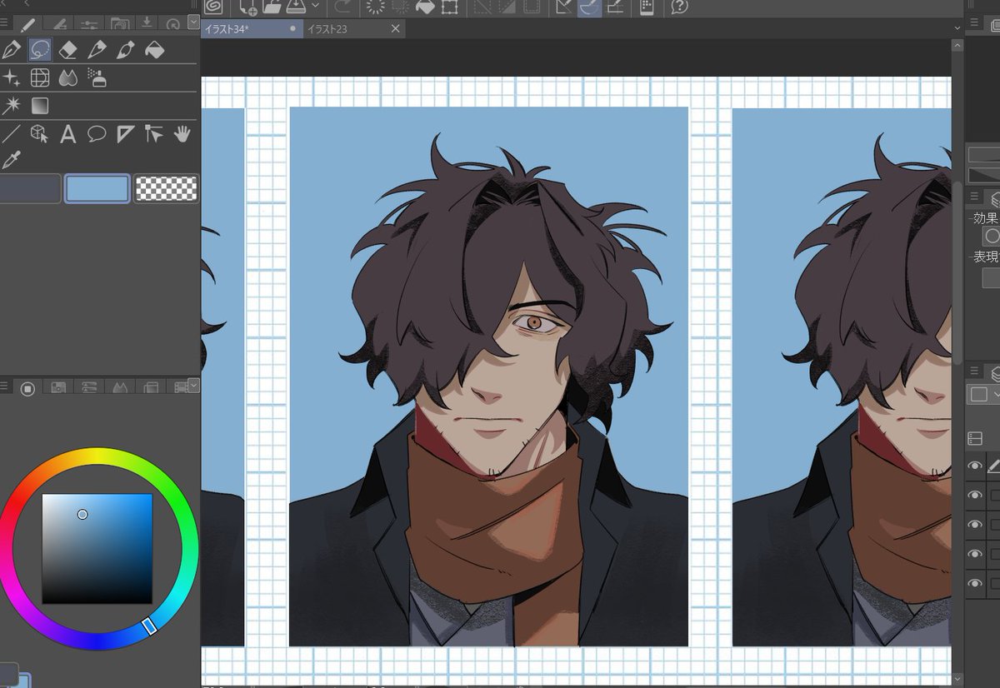This screenshot has width=1000, height=688.
Task: Click the expression color button under 表現
Action: tap(992, 277)
